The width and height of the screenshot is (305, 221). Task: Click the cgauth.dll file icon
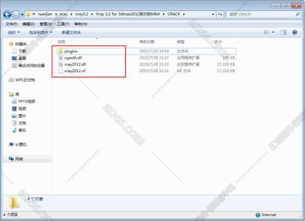[x=61, y=58]
